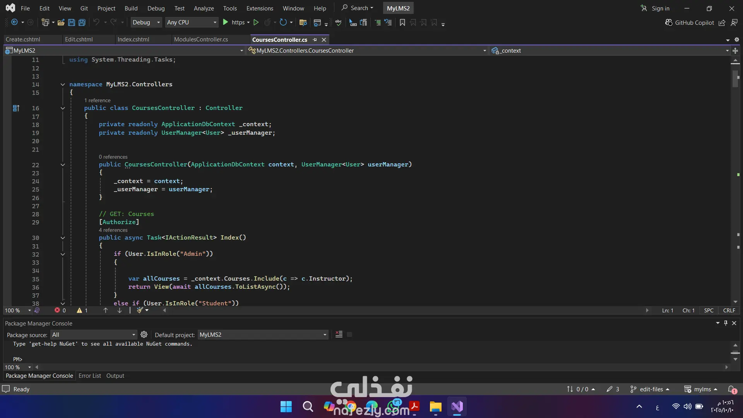
Task: Collapse the Index method outlining region
Action: coord(63,238)
